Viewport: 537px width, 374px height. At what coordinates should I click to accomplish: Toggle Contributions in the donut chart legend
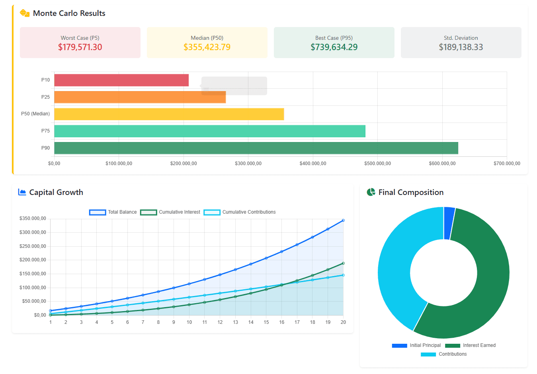point(444,354)
